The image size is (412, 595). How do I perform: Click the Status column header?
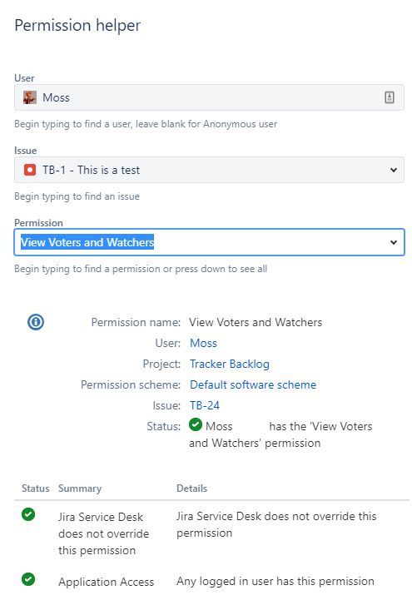(35, 488)
